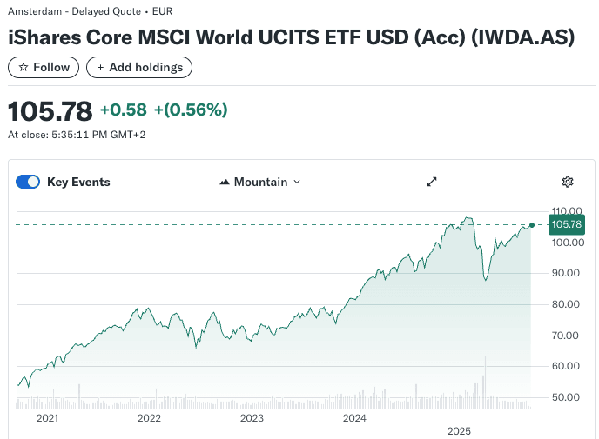Select the 2024 label on the timeline
The image size is (599, 439).
click(354, 418)
